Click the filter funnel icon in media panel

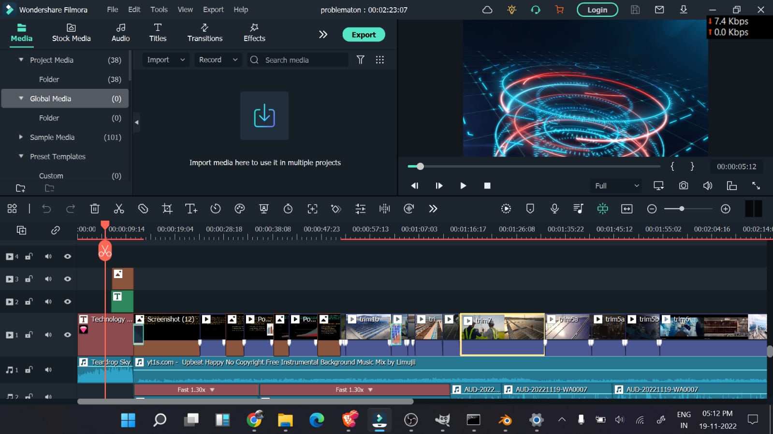coord(361,60)
